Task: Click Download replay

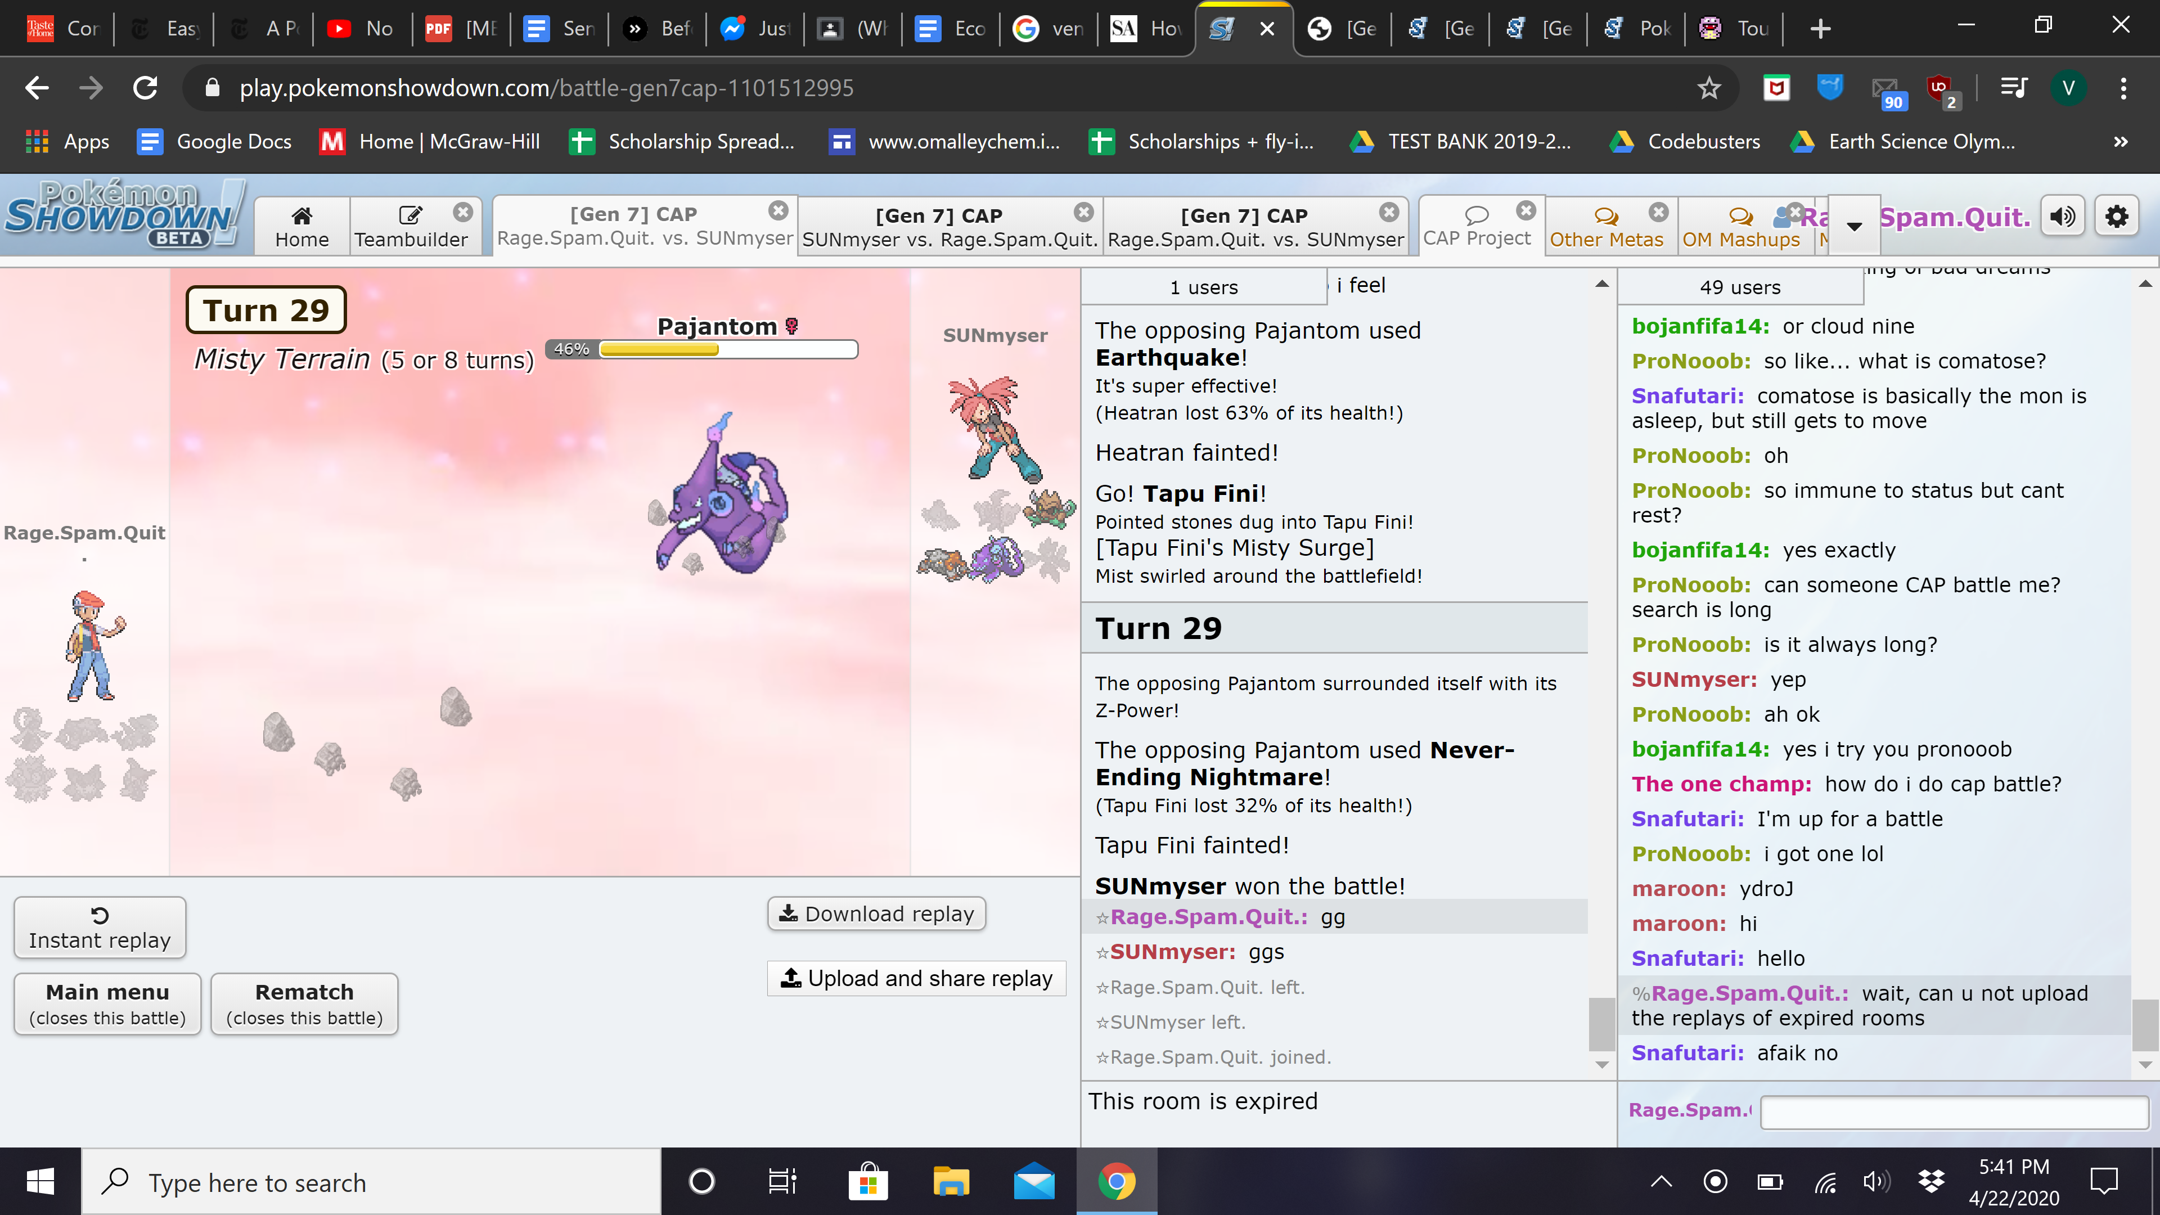Action: 876,913
